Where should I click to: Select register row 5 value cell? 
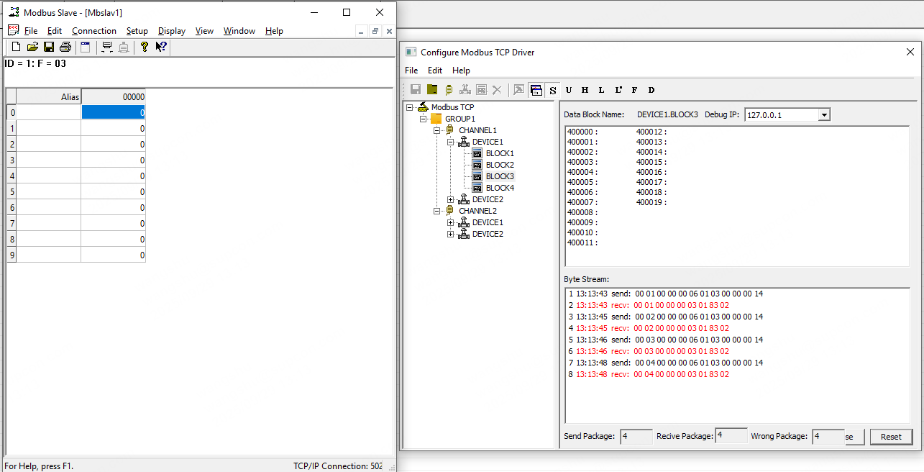tap(114, 192)
